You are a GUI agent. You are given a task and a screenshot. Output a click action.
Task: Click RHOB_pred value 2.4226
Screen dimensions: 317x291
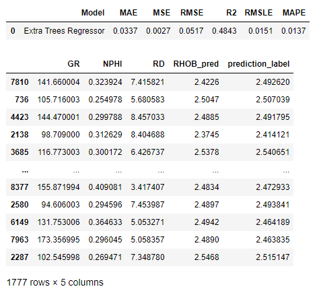[x=207, y=82]
